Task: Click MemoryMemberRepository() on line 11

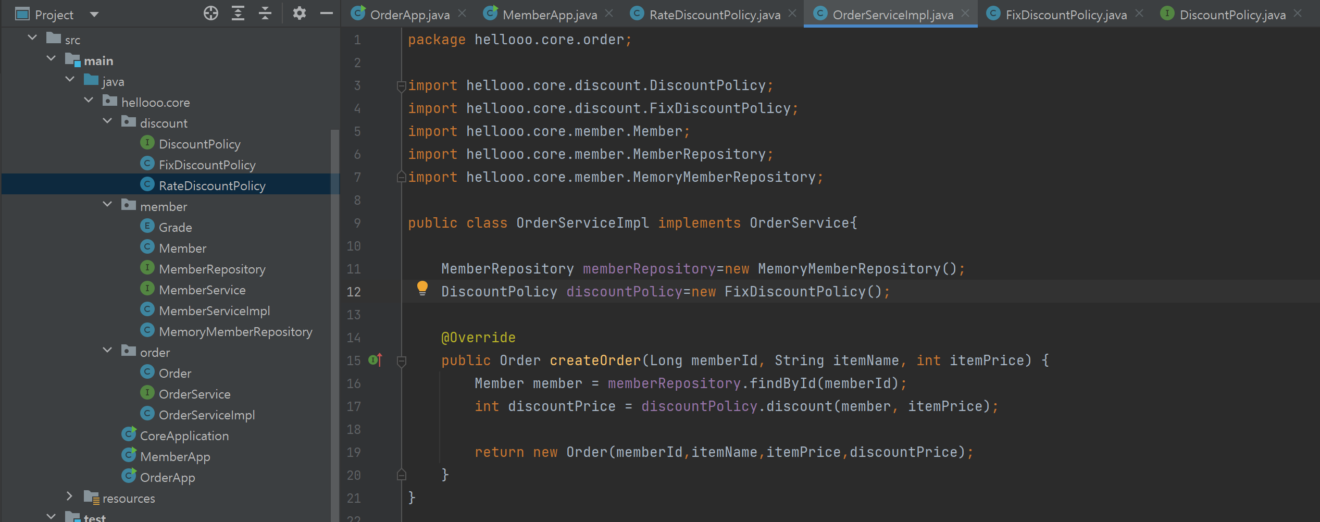Action: 857,269
